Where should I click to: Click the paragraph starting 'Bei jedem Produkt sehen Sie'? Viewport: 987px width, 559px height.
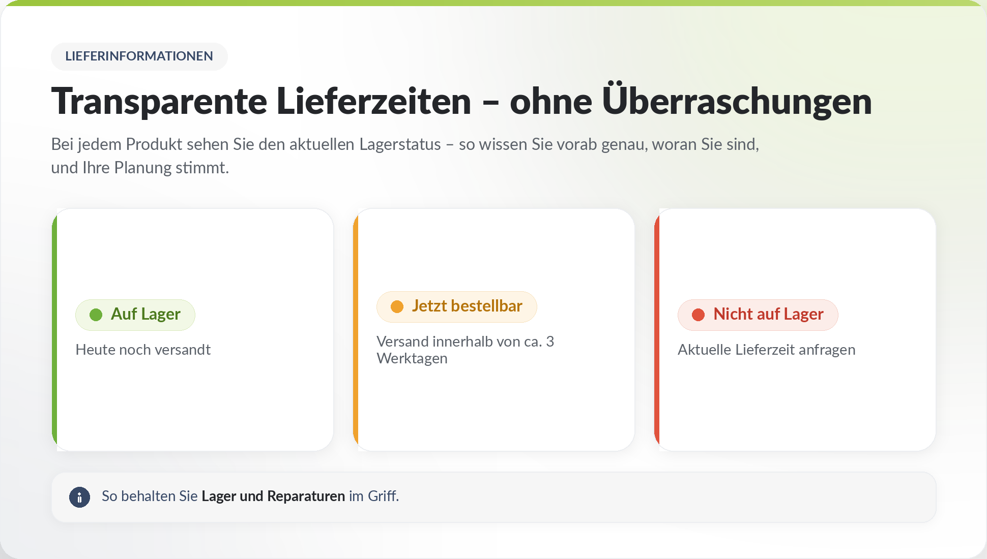click(x=405, y=156)
